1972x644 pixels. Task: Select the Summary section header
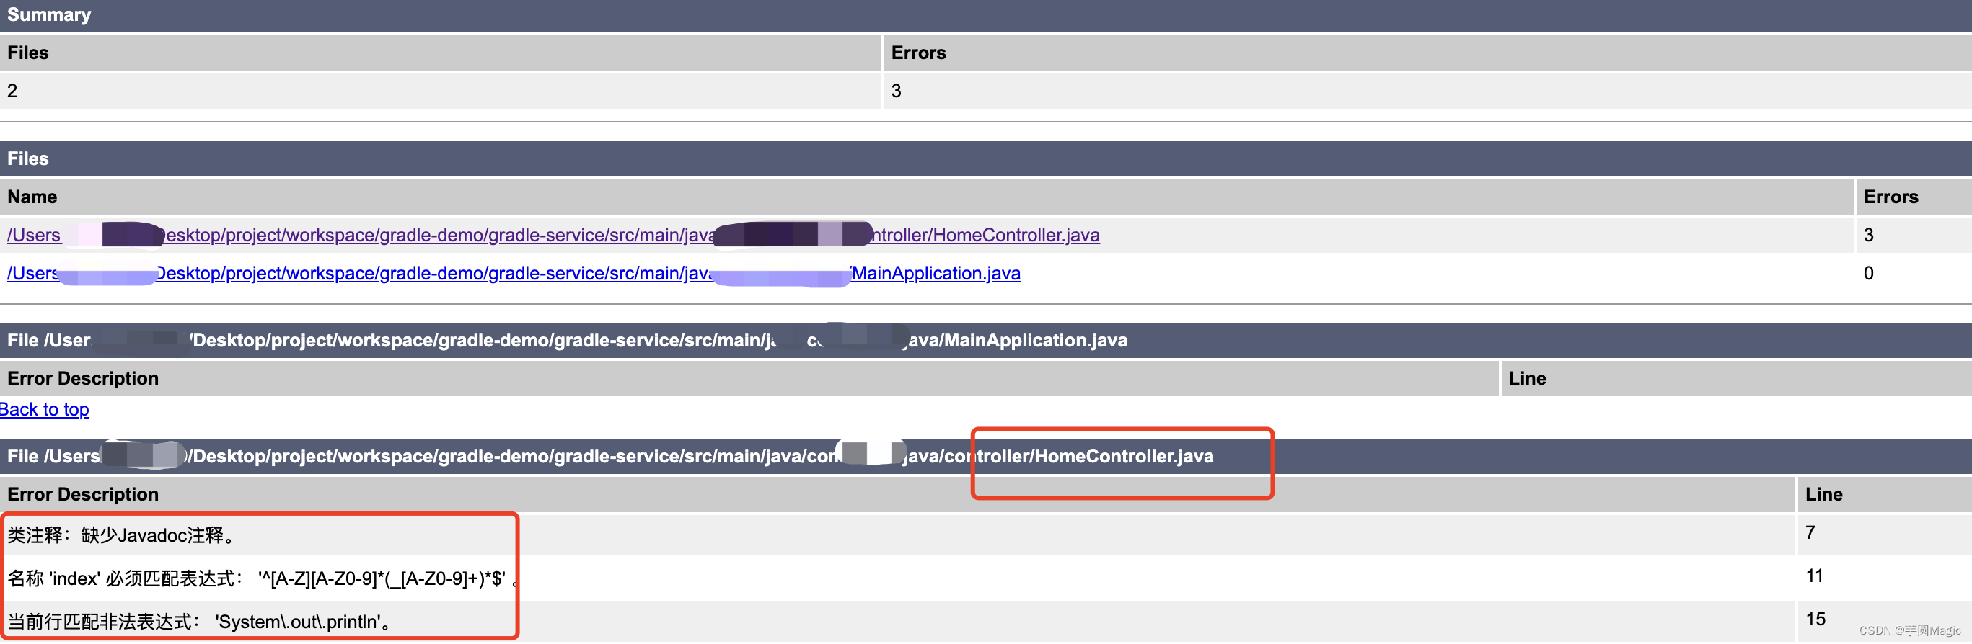[x=986, y=15]
